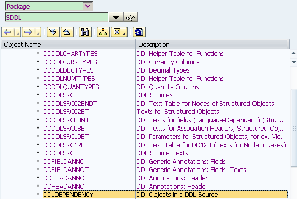Select the DDDDLCHARTYPES table entry
The image size is (297, 199).
pyautogui.click(x=70, y=54)
